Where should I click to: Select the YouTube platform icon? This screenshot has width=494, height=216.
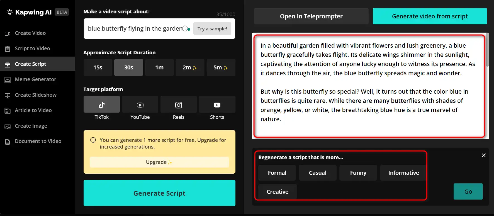[x=140, y=105]
